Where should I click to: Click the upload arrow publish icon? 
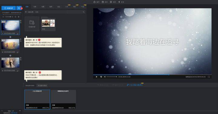coord(119,2)
